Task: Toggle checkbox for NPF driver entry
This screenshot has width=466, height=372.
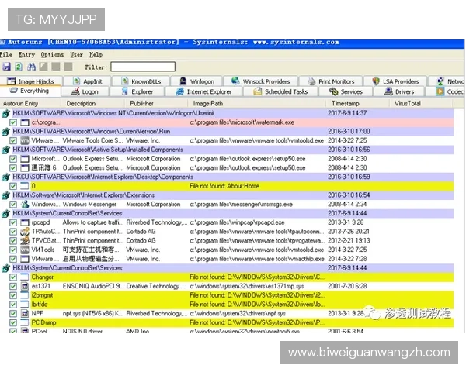Action: pyautogui.click(x=13, y=314)
